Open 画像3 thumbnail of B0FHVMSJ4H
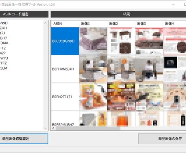Image resolution: width=186 pixels, height=153 pixels. [149, 69]
